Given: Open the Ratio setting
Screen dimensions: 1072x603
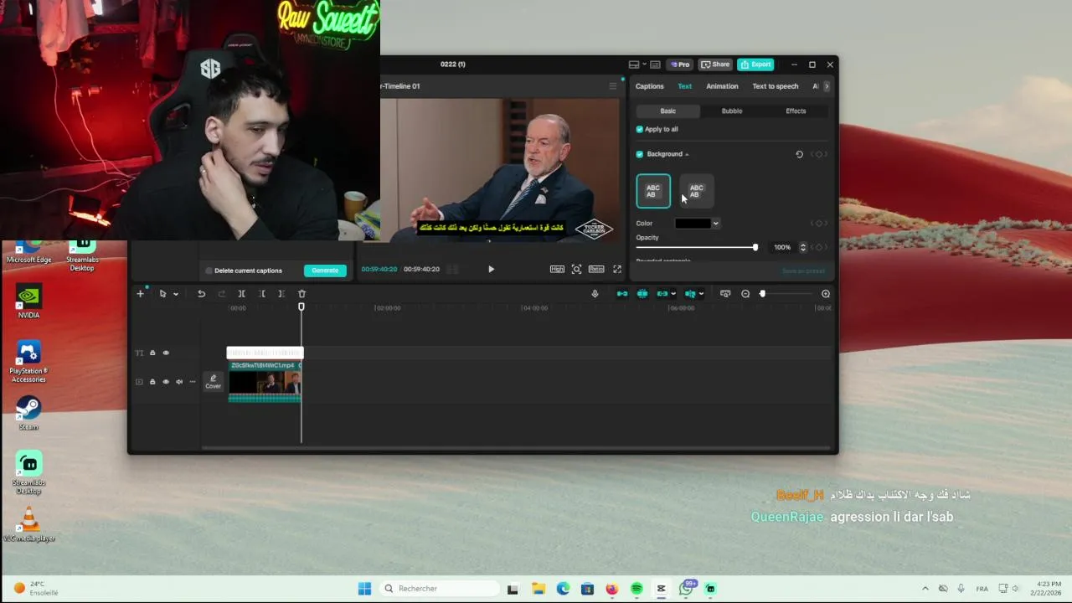Looking at the screenshot, I should tap(596, 269).
